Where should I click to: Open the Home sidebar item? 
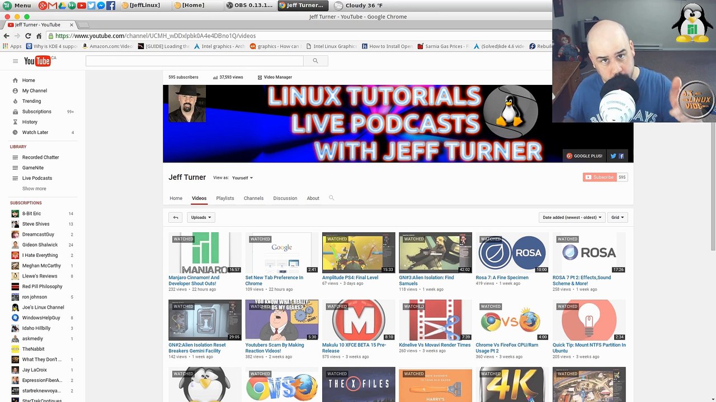(29, 80)
